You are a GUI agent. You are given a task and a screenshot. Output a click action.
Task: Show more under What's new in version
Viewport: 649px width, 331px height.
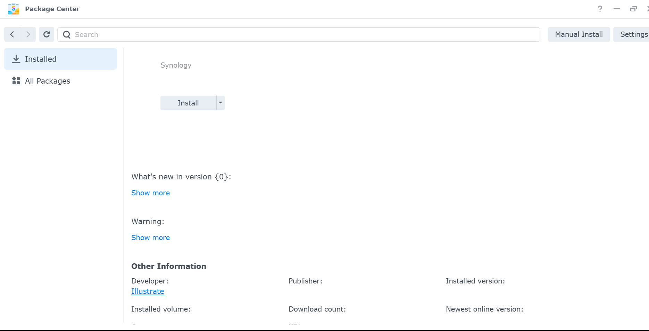point(150,193)
